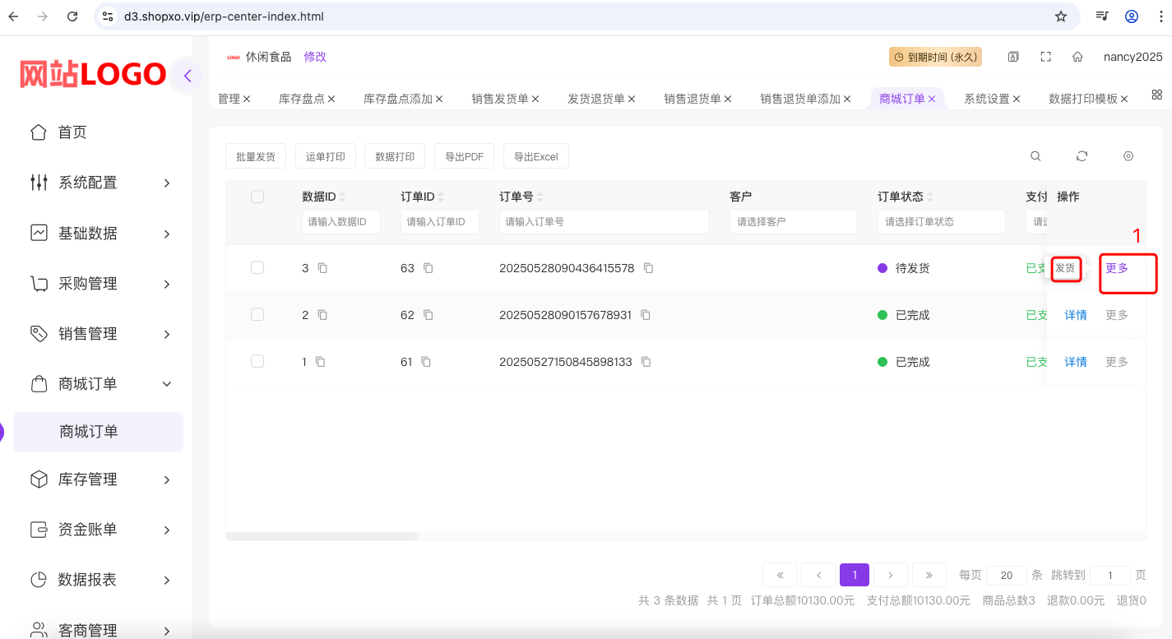Screen dimensions: 1172x639
Task: Expand the 资金账单 sidebar menu
Action: (99, 530)
